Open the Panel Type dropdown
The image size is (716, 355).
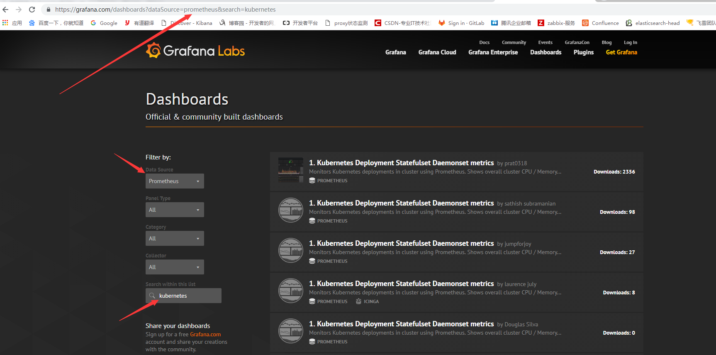tap(175, 210)
